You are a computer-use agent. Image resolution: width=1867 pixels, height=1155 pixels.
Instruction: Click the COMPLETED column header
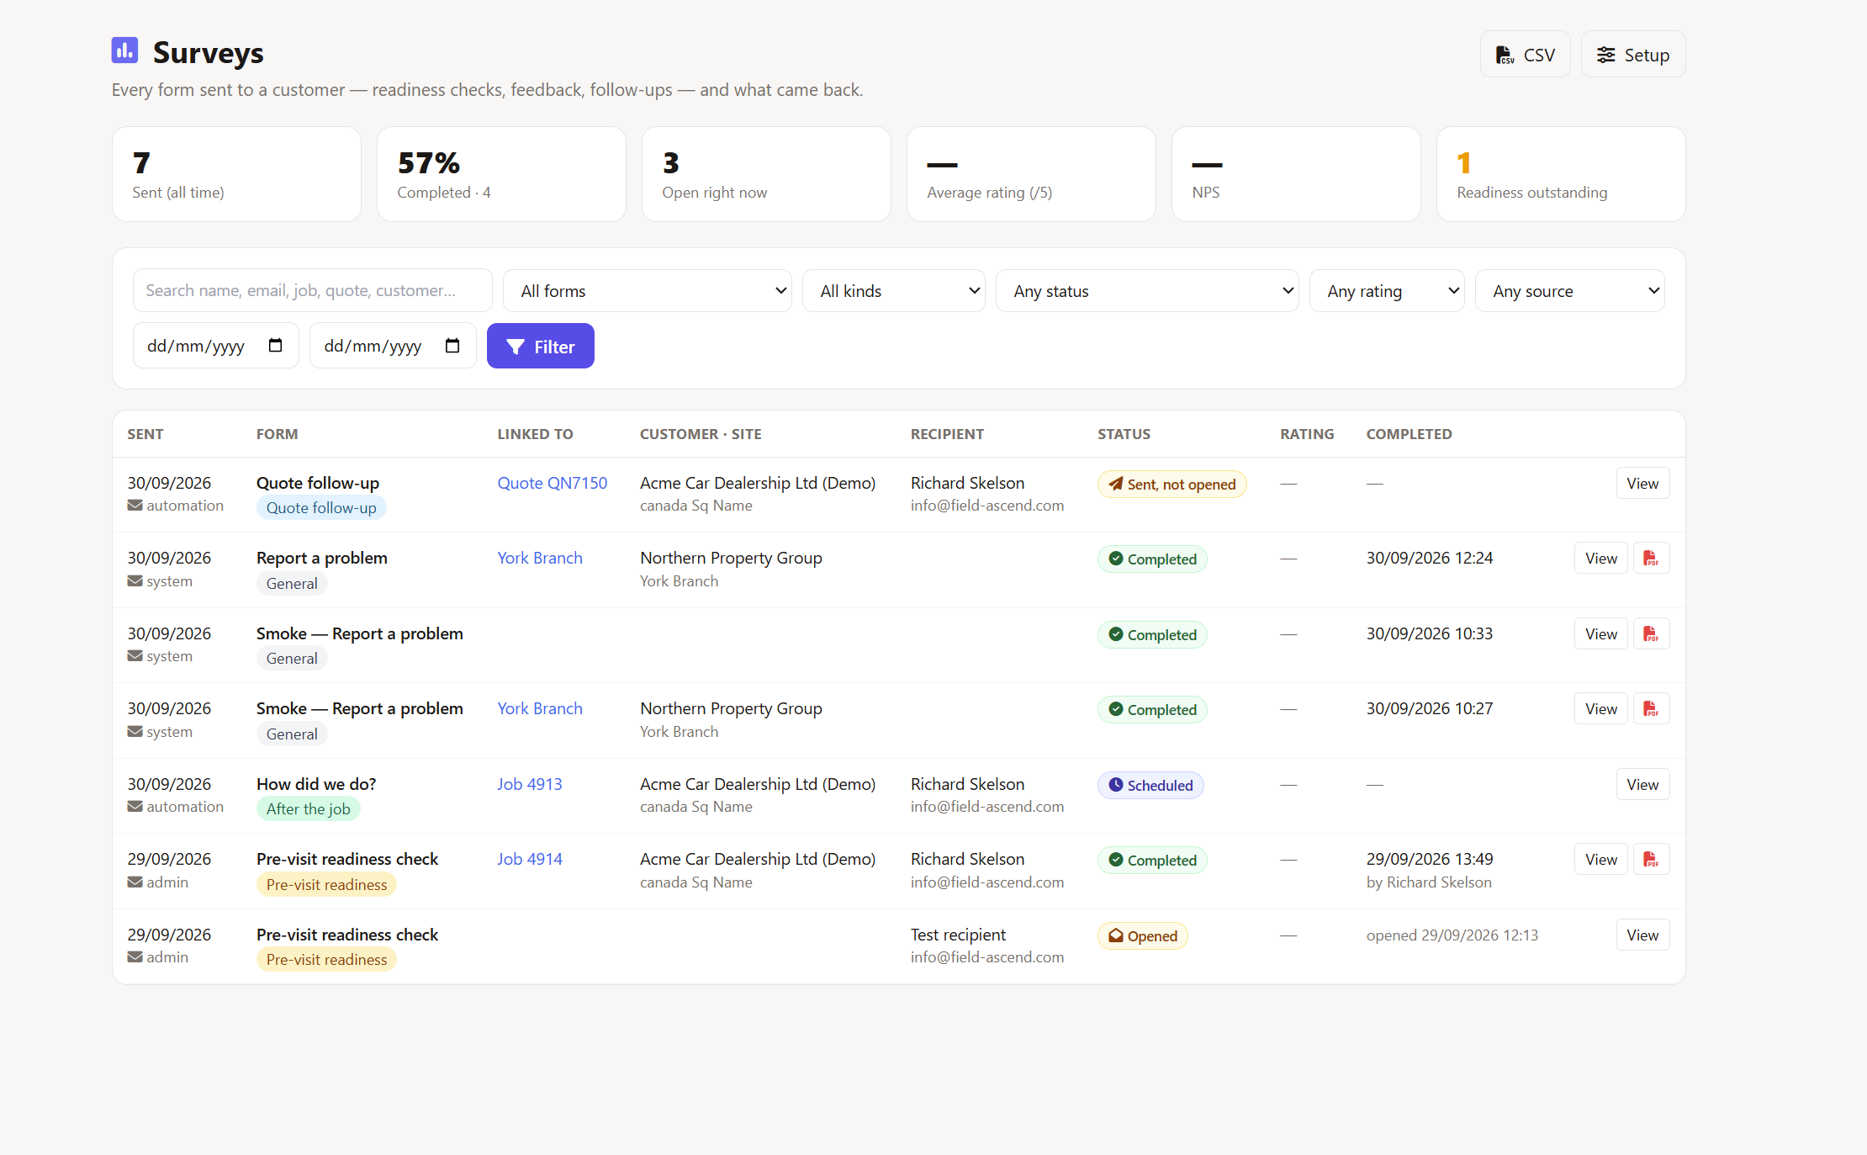coord(1409,434)
